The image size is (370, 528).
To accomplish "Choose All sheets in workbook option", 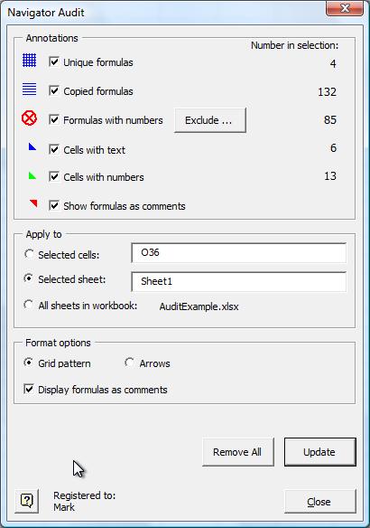I will [x=29, y=305].
